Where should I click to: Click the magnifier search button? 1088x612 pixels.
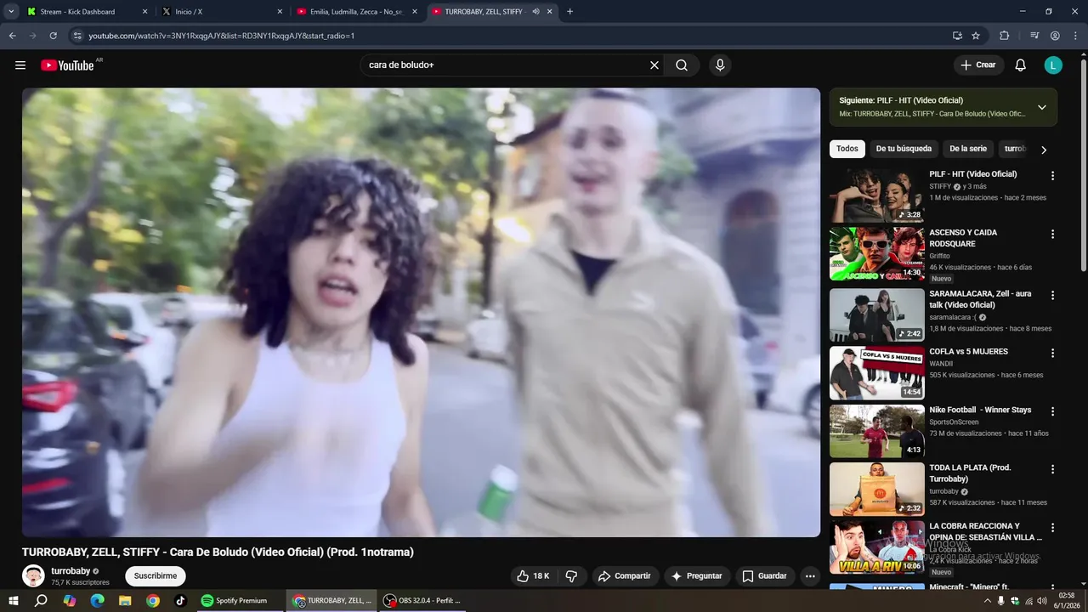click(x=682, y=65)
